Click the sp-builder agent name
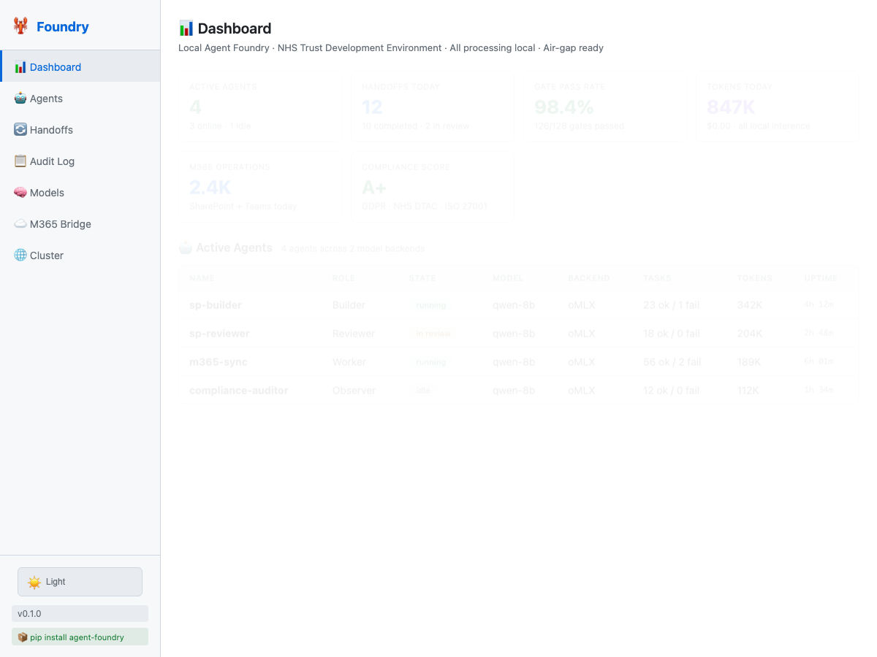The width and height of the screenshot is (877, 657). pos(216,305)
